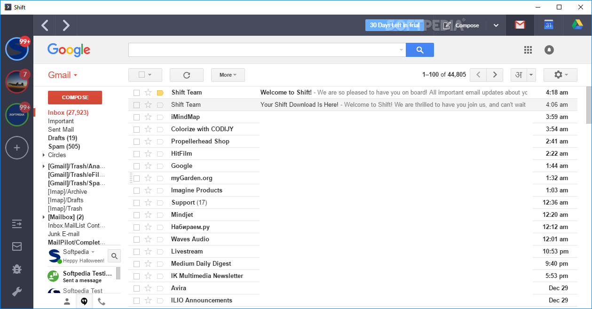592x309 pixels.
Task: Star the Mindjet email
Action: pos(148,214)
